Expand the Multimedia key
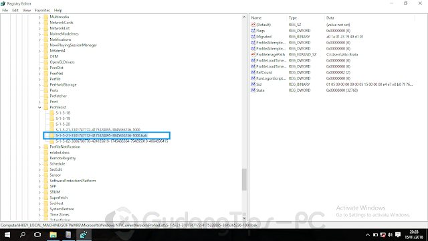The height and width of the screenshot is (241, 428). [x=39, y=17]
